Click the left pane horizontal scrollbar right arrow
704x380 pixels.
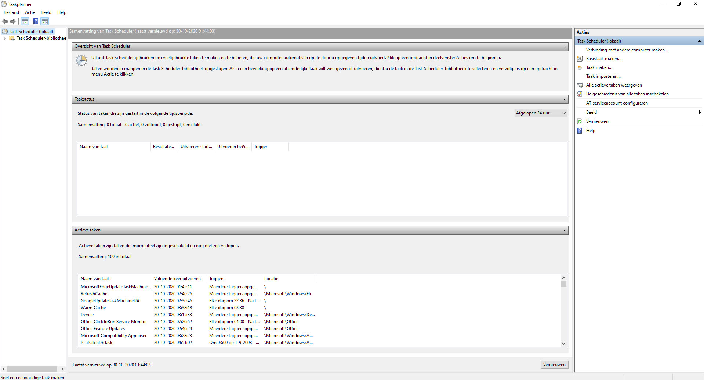pyautogui.click(x=63, y=369)
